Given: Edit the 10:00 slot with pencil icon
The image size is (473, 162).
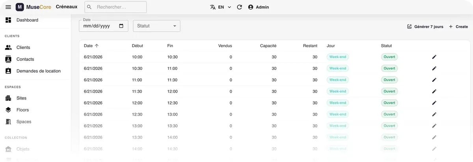Looking at the screenshot, I should click(434, 57).
